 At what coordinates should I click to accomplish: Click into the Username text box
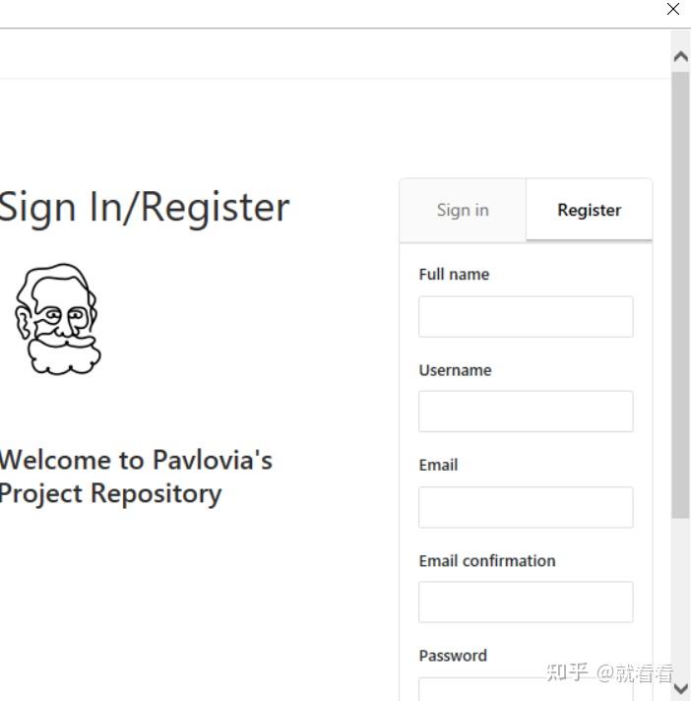526,412
